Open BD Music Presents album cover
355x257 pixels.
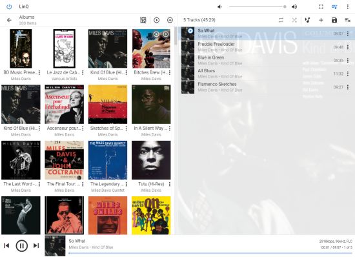click(21, 48)
